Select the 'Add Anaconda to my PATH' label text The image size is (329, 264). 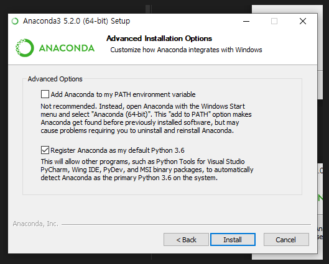coord(123,94)
